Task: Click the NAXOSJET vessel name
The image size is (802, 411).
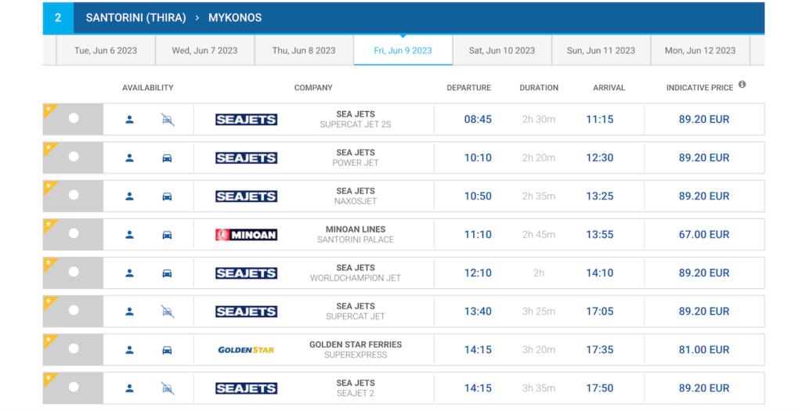Action: pyautogui.click(x=356, y=201)
